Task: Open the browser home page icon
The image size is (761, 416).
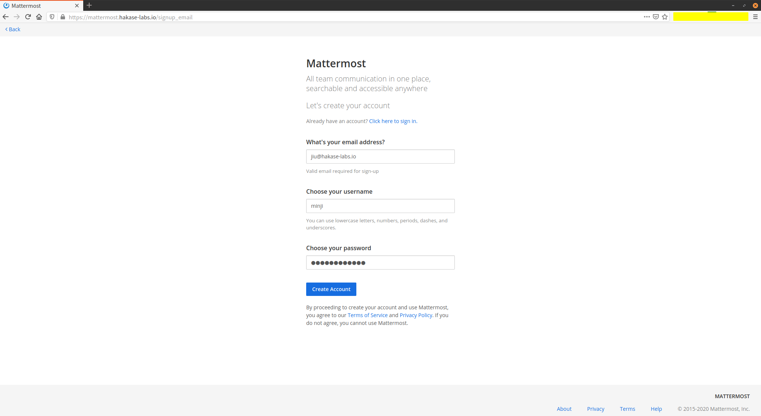Action: [39, 17]
